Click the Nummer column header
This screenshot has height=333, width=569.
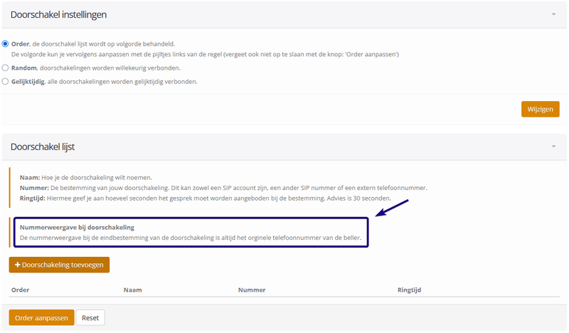[252, 290]
